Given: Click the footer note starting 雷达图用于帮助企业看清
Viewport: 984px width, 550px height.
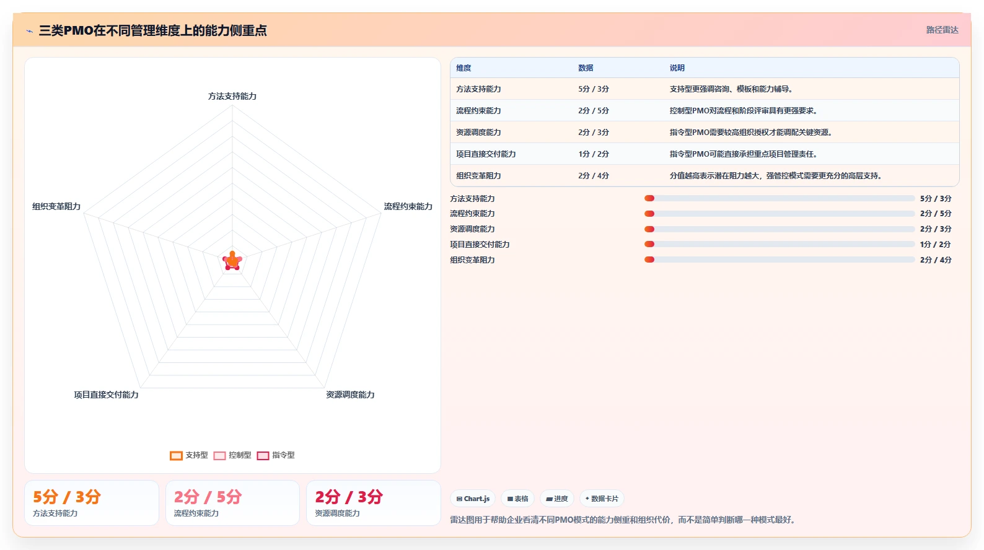Looking at the screenshot, I should point(623,520).
